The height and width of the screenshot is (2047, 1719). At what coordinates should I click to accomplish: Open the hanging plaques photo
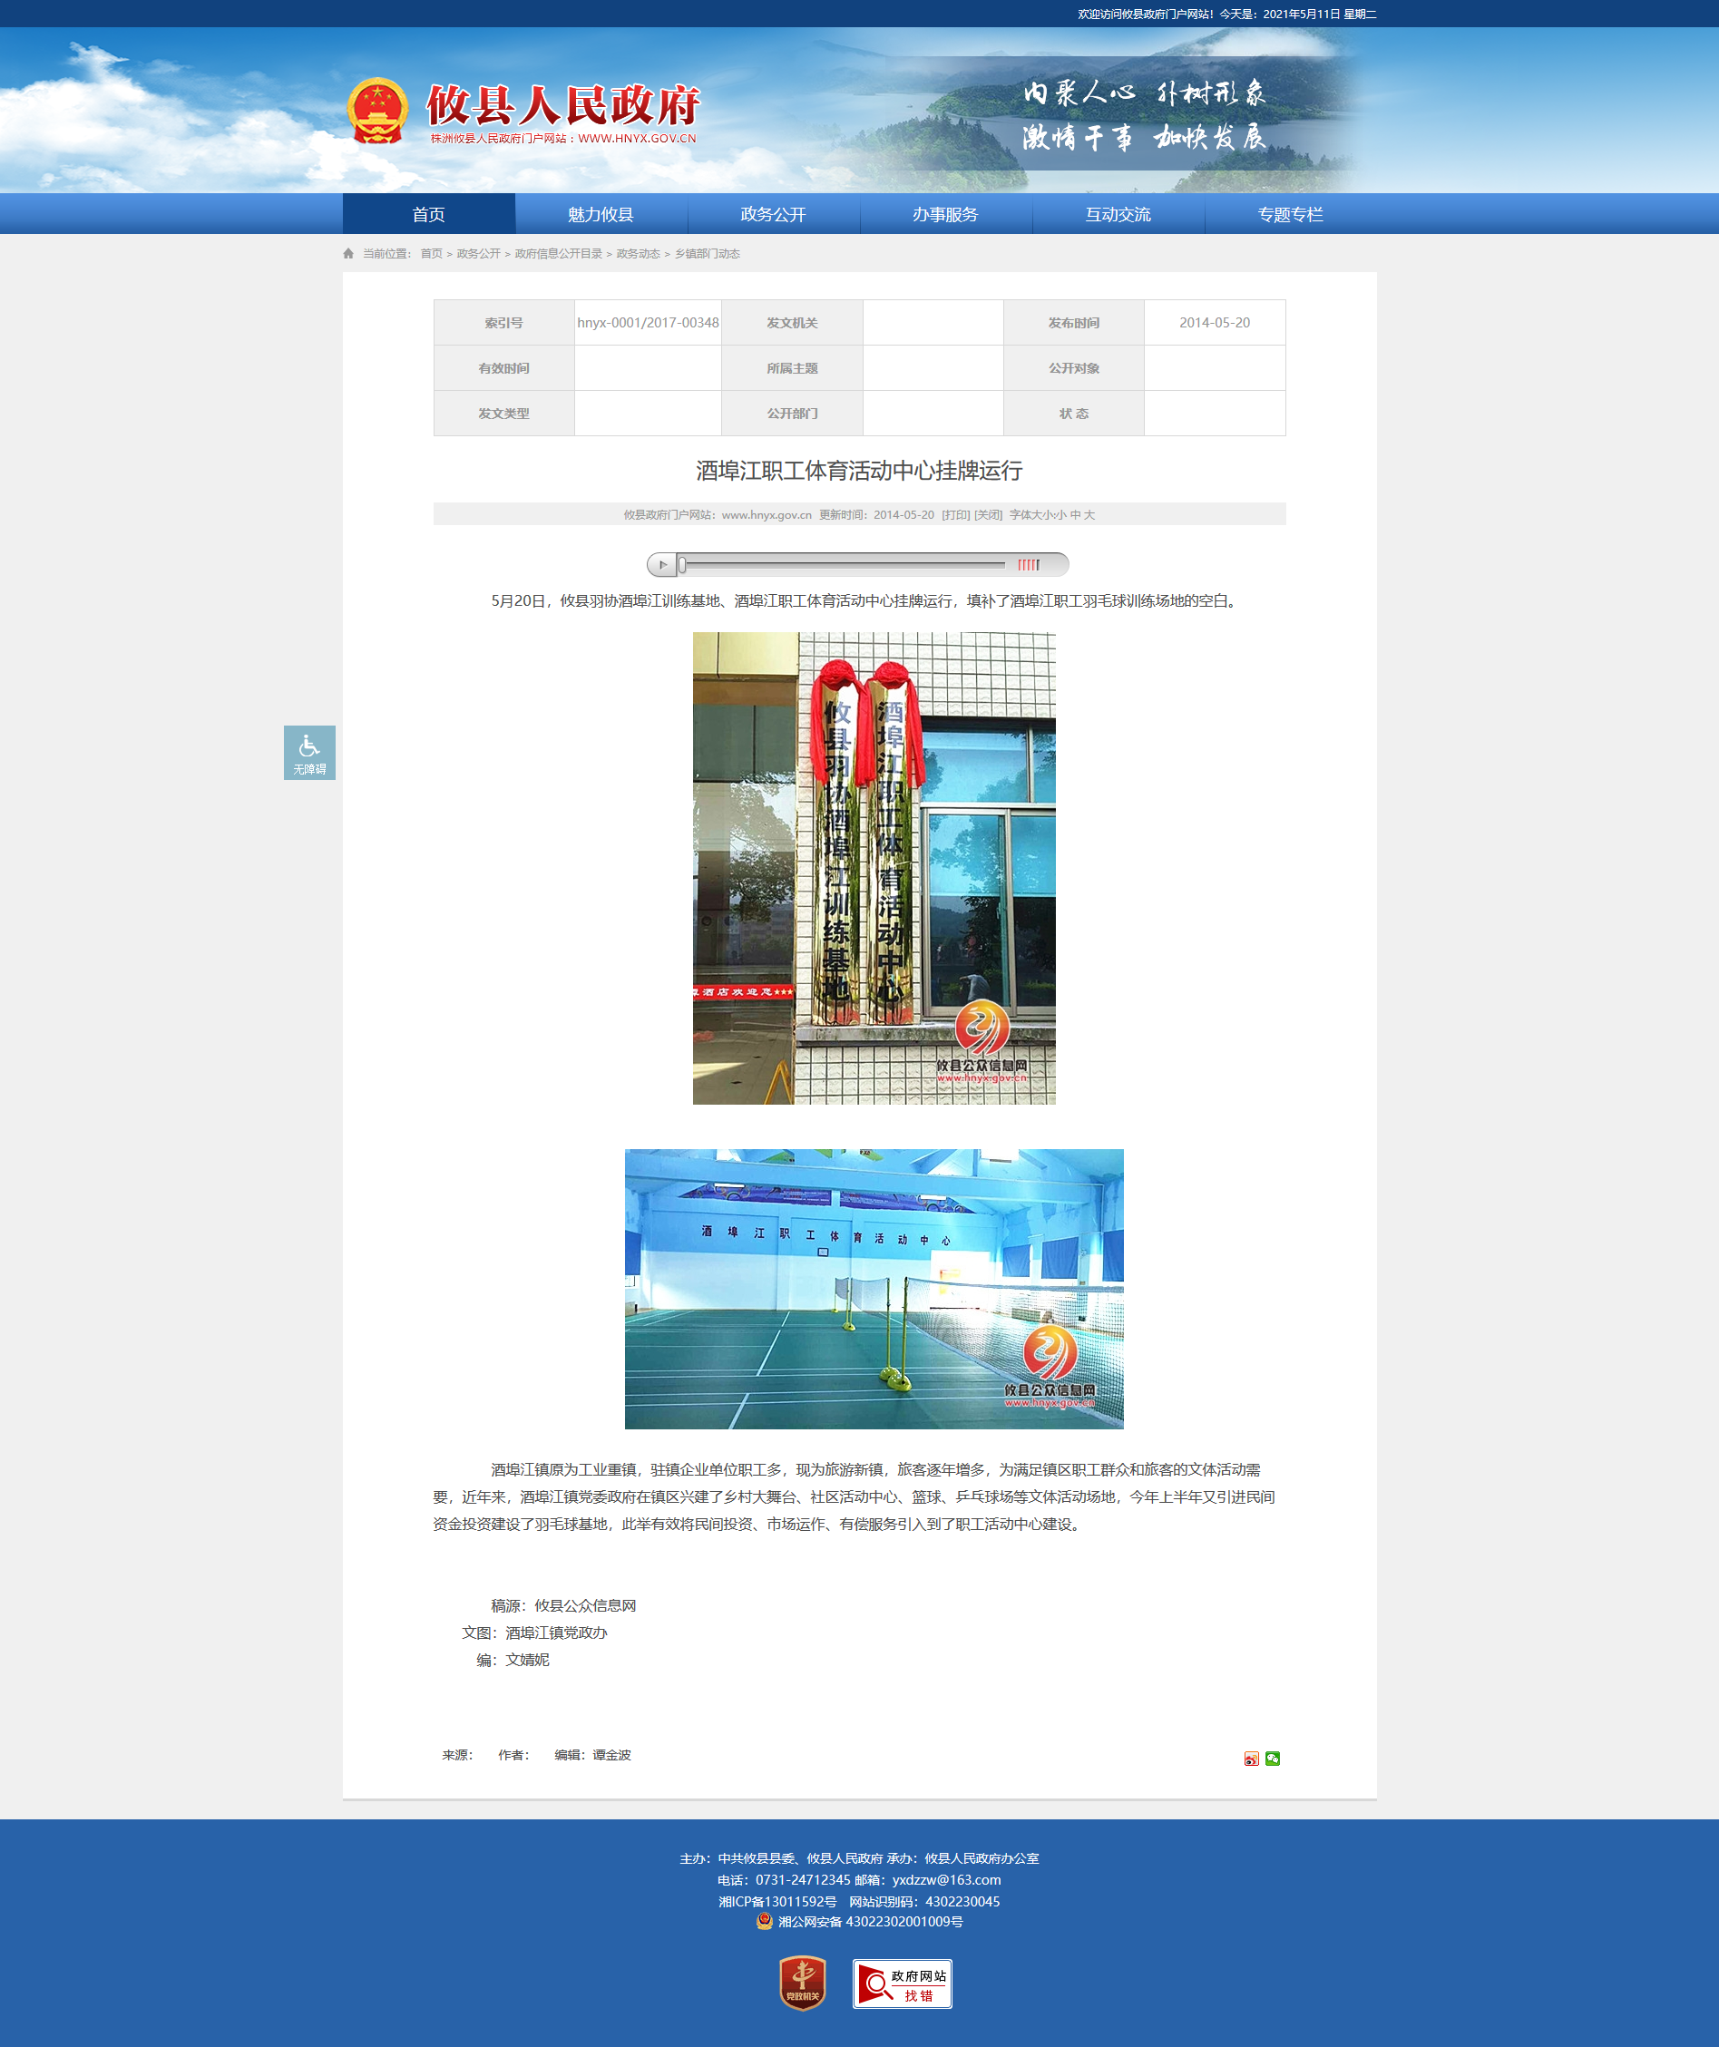(874, 868)
